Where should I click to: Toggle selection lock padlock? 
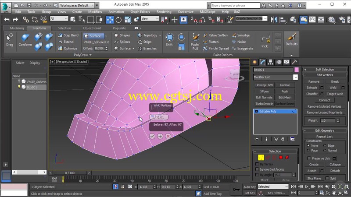pos(123,187)
